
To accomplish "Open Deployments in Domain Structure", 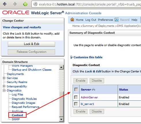I will [15, 74].
